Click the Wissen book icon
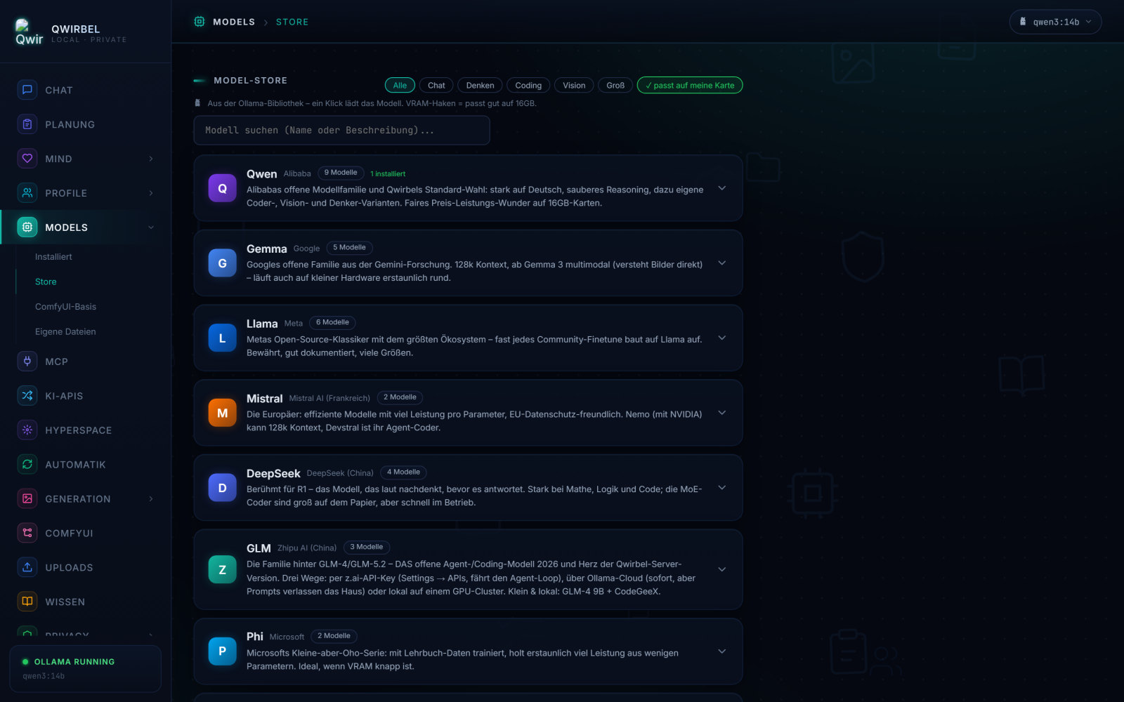The image size is (1124, 702). tap(27, 602)
